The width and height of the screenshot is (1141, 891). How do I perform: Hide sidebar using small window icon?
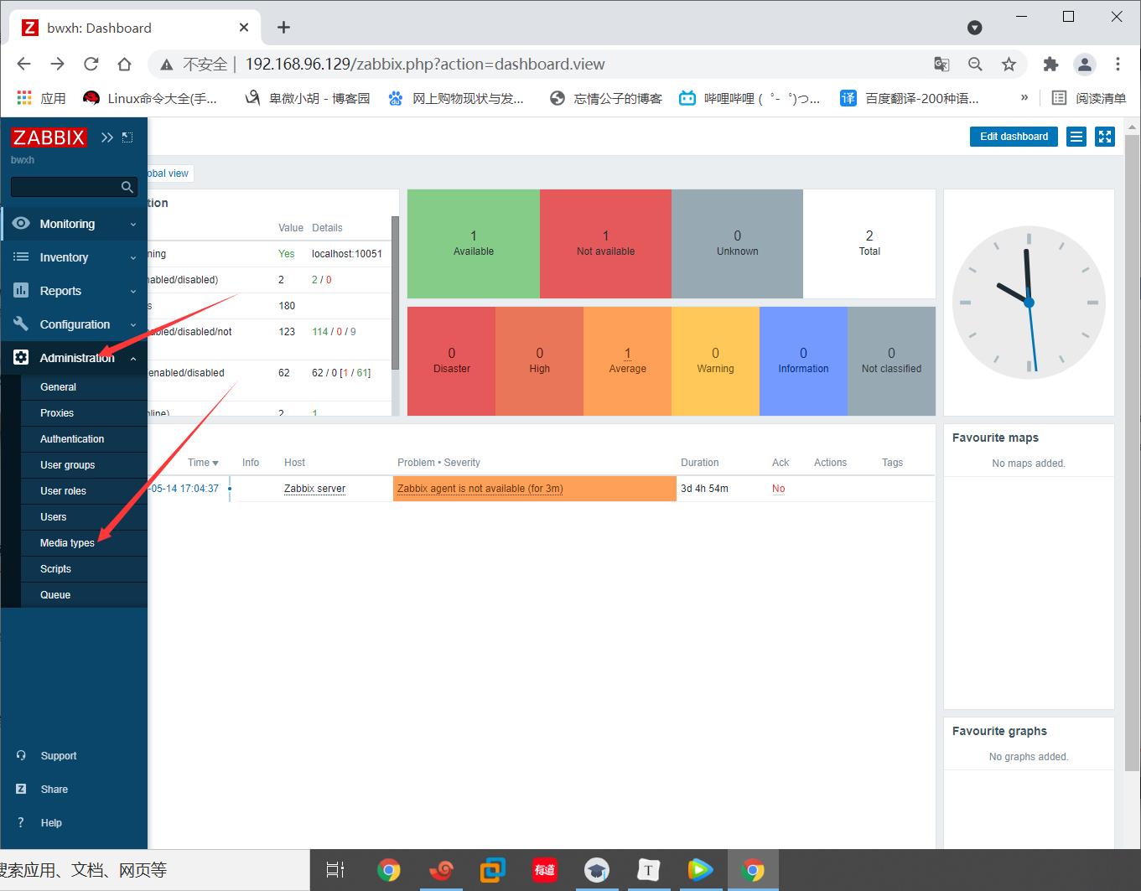(127, 137)
